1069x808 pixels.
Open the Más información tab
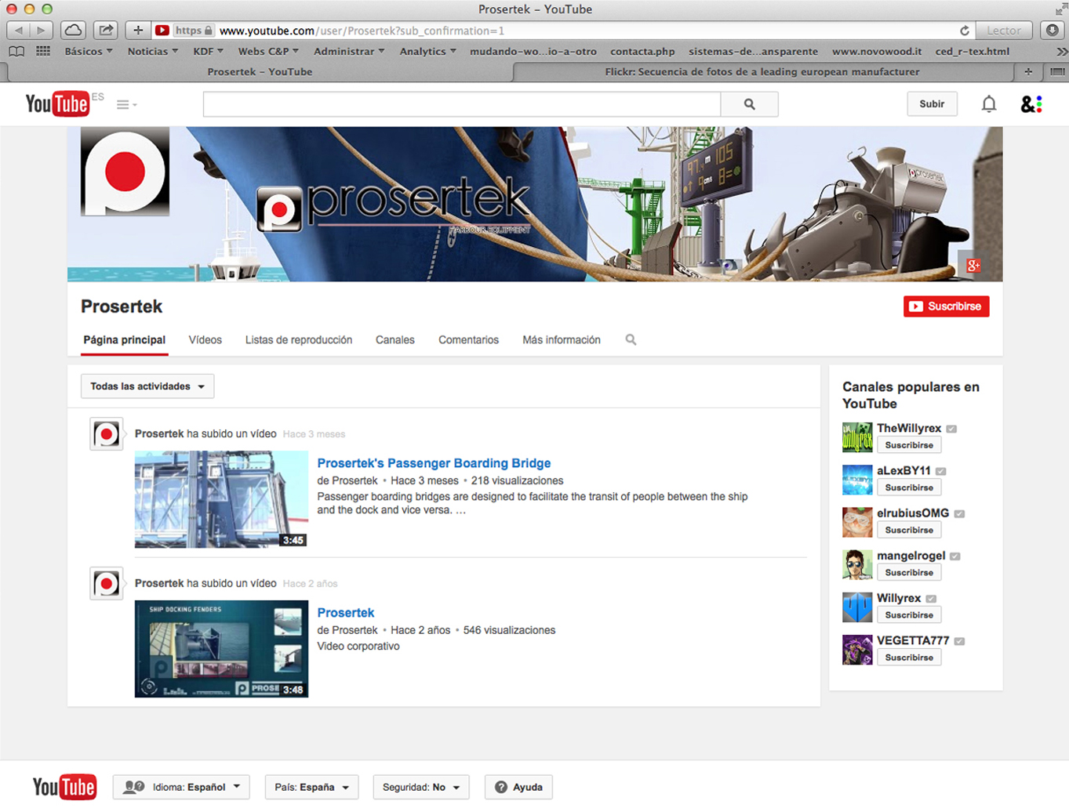coord(562,340)
